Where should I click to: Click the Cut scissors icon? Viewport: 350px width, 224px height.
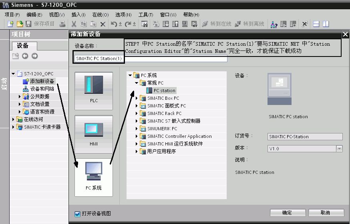[x=74, y=24]
